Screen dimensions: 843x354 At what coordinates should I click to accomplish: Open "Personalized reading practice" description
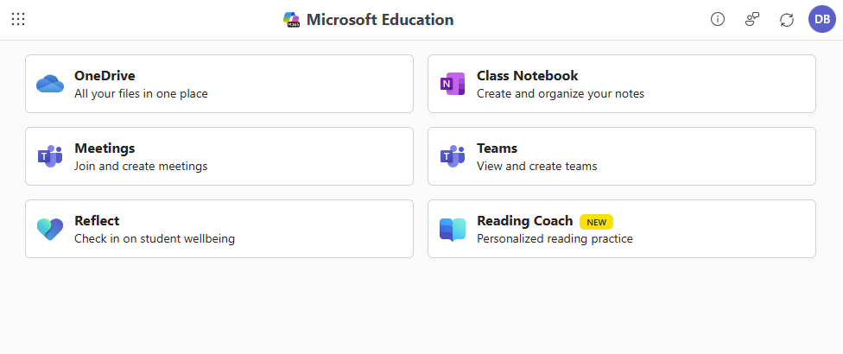tap(555, 238)
